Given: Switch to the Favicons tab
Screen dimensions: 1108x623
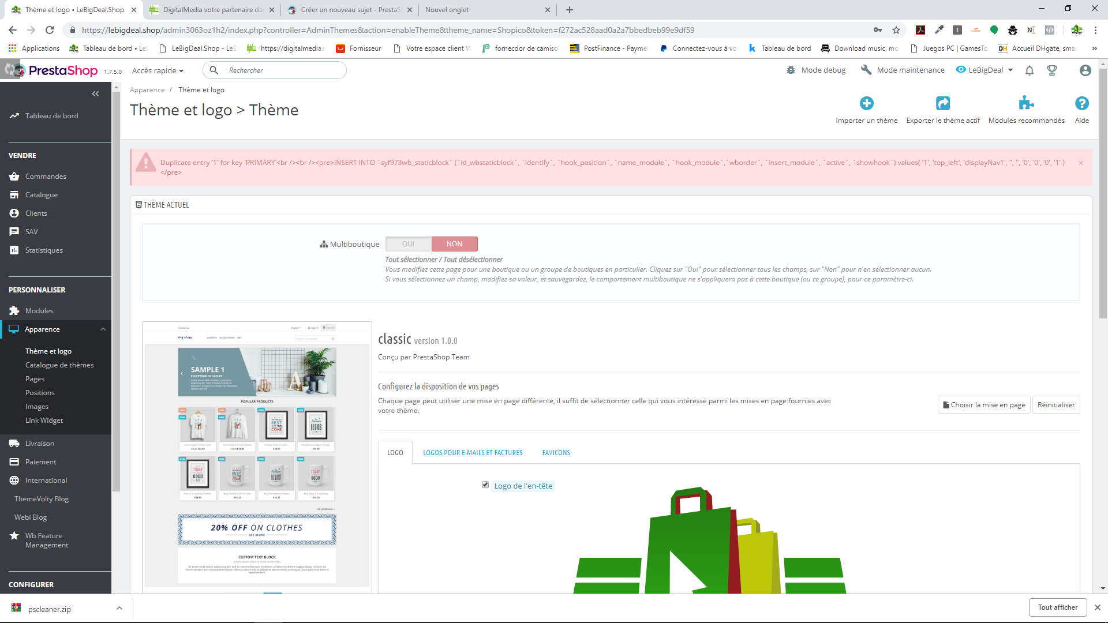Looking at the screenshot, I should coord(556,453).
